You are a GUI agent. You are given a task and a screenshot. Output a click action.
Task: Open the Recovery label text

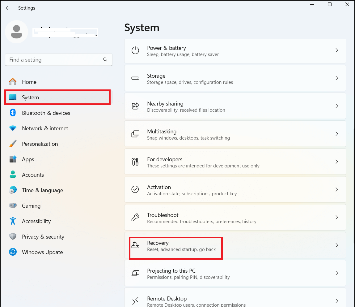(158, 243)
